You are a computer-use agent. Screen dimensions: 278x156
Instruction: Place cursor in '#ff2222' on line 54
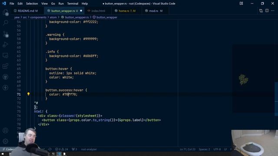point(90,22)
